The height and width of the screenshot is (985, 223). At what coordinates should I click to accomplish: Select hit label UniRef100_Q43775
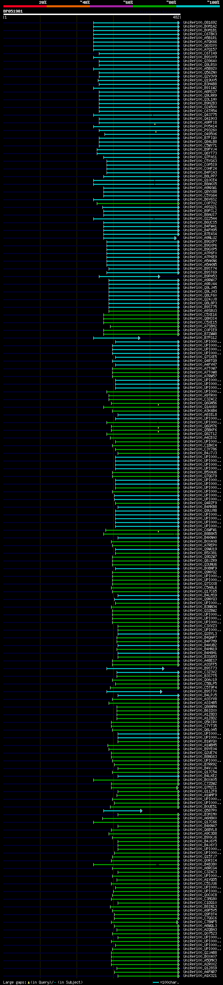click(x=200, y=115)
